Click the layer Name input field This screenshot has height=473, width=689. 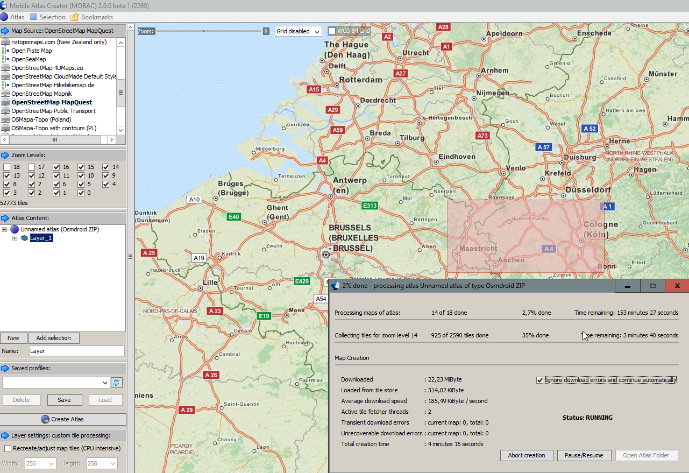coord(76,351)
